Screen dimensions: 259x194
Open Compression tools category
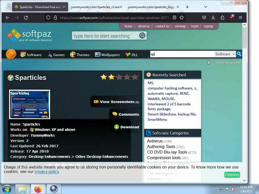(x=164, y=158)
